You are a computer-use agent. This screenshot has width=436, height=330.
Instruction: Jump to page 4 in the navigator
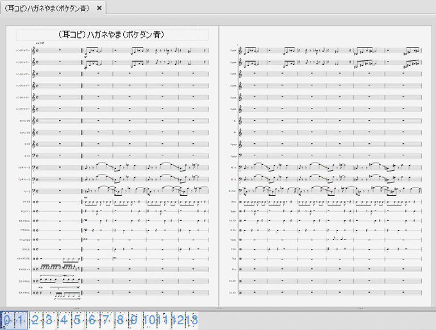click(x=63, y=320)
